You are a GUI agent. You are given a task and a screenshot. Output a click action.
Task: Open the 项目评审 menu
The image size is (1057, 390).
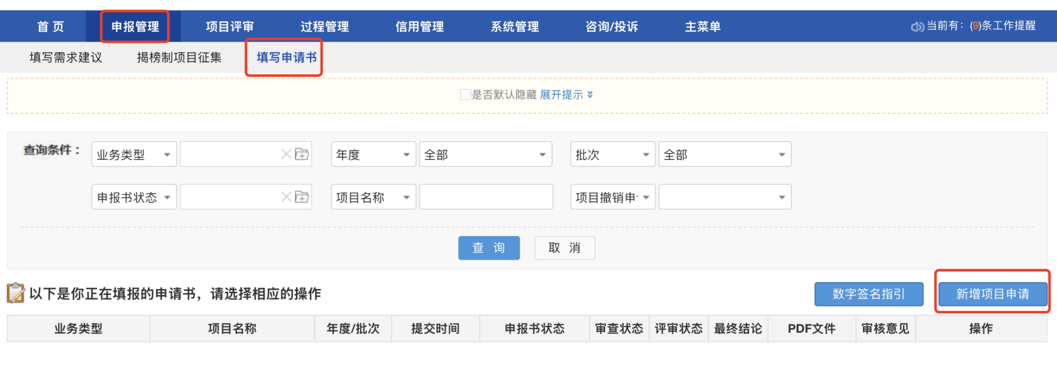click(230, 27)
